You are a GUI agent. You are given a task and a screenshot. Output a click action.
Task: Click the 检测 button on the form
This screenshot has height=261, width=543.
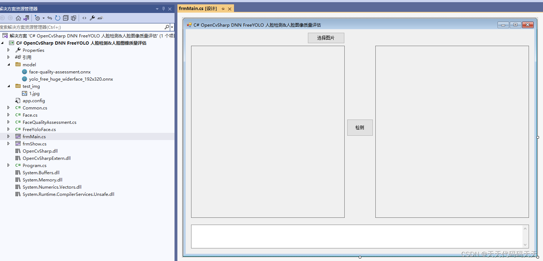pyautogui.click(x=360, y=127)
